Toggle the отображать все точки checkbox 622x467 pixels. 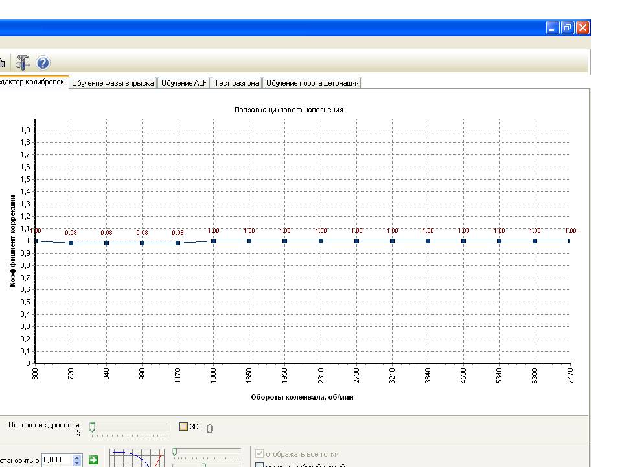(x=259, y=453)
